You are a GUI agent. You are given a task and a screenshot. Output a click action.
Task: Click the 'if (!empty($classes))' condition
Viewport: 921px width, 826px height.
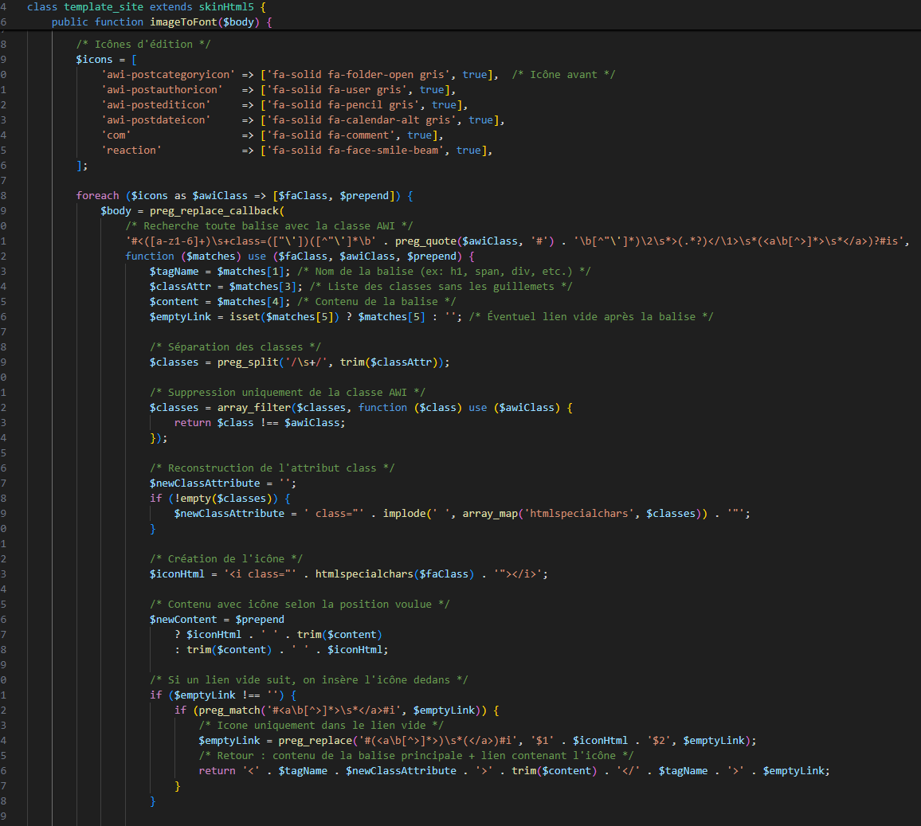point(220,499)
